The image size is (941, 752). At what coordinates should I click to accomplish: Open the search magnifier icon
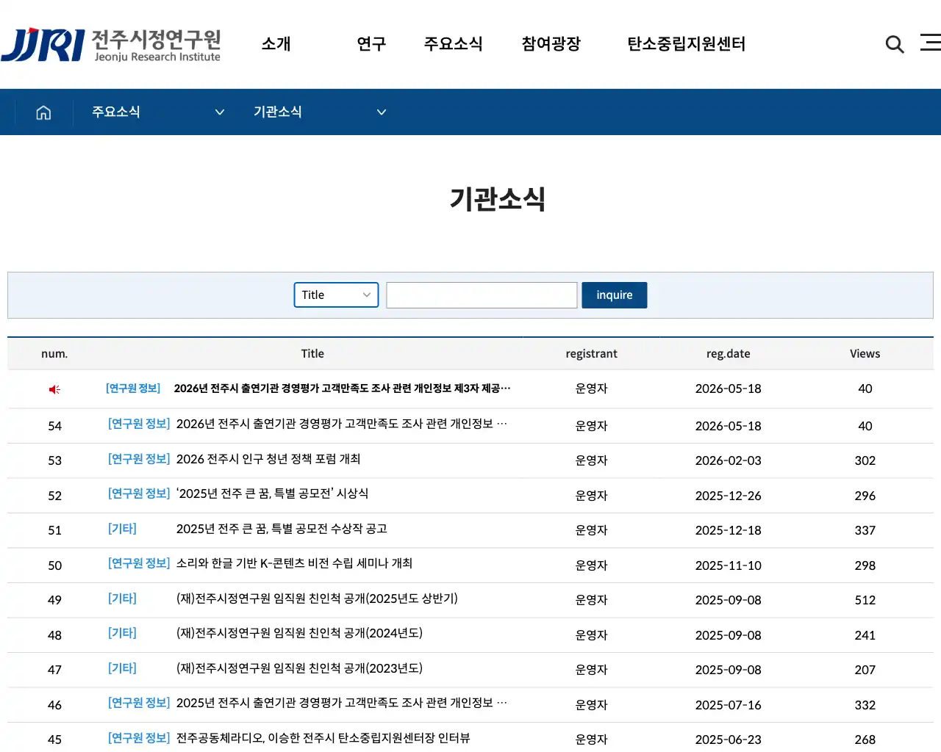coord(895,44)
